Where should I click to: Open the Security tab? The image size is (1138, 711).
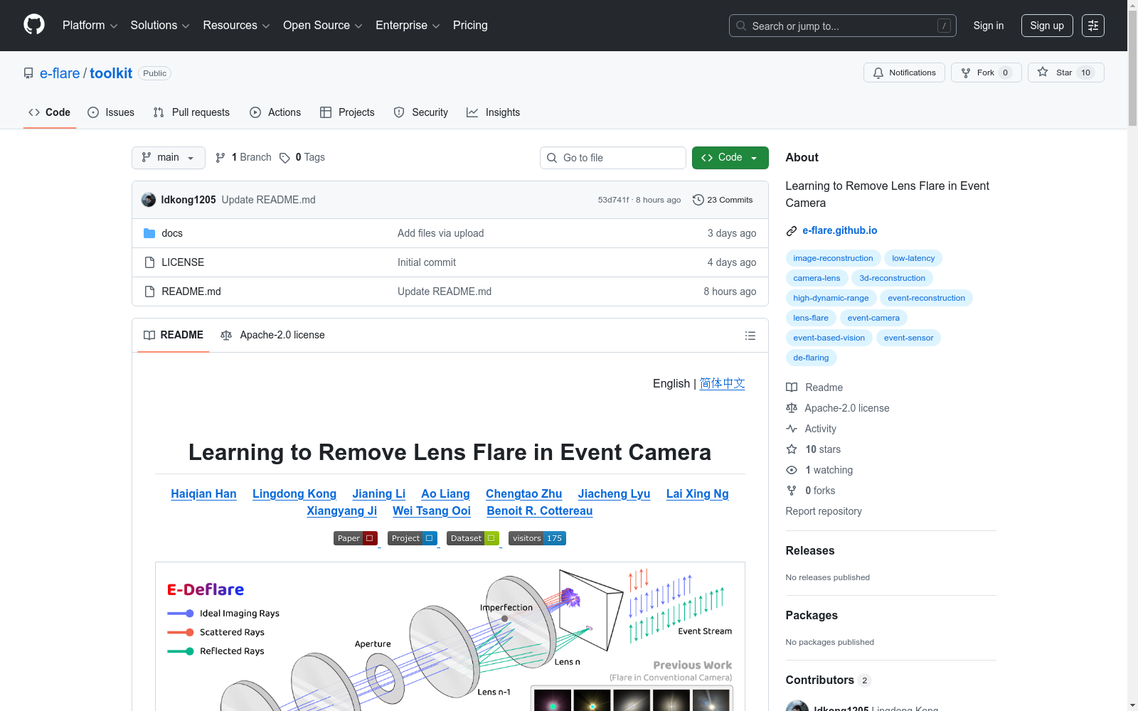[x=421, y=112]
